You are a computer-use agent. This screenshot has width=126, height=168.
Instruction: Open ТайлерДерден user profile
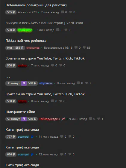(49, 119)
